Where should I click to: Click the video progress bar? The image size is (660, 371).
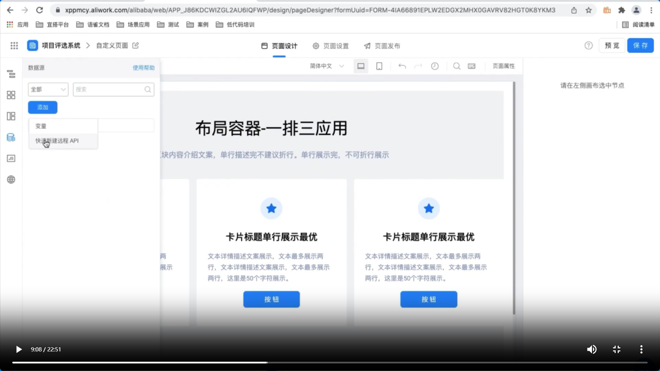tap(330, 362)
